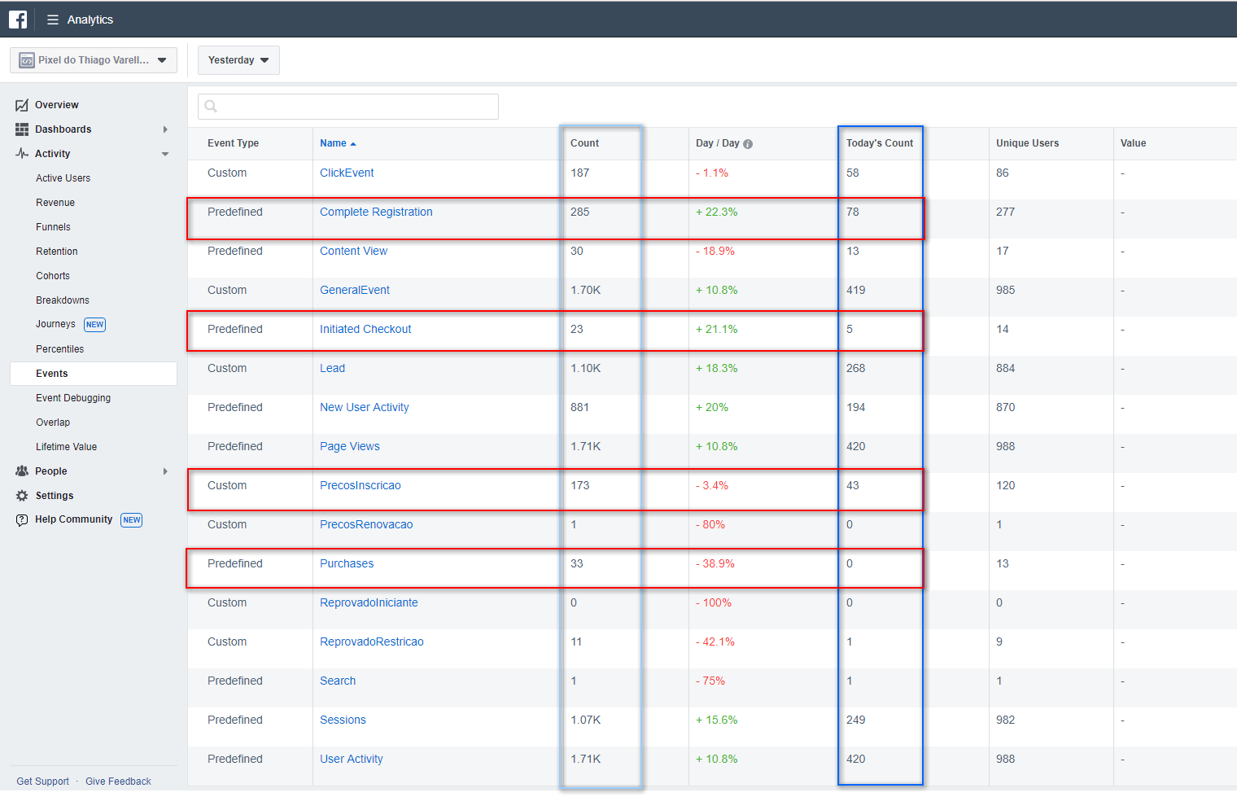The width and height of the screenshot is (1237, 797).
Task: Open the Yesterday date range dropdown
Action: [x=238, y=60]
